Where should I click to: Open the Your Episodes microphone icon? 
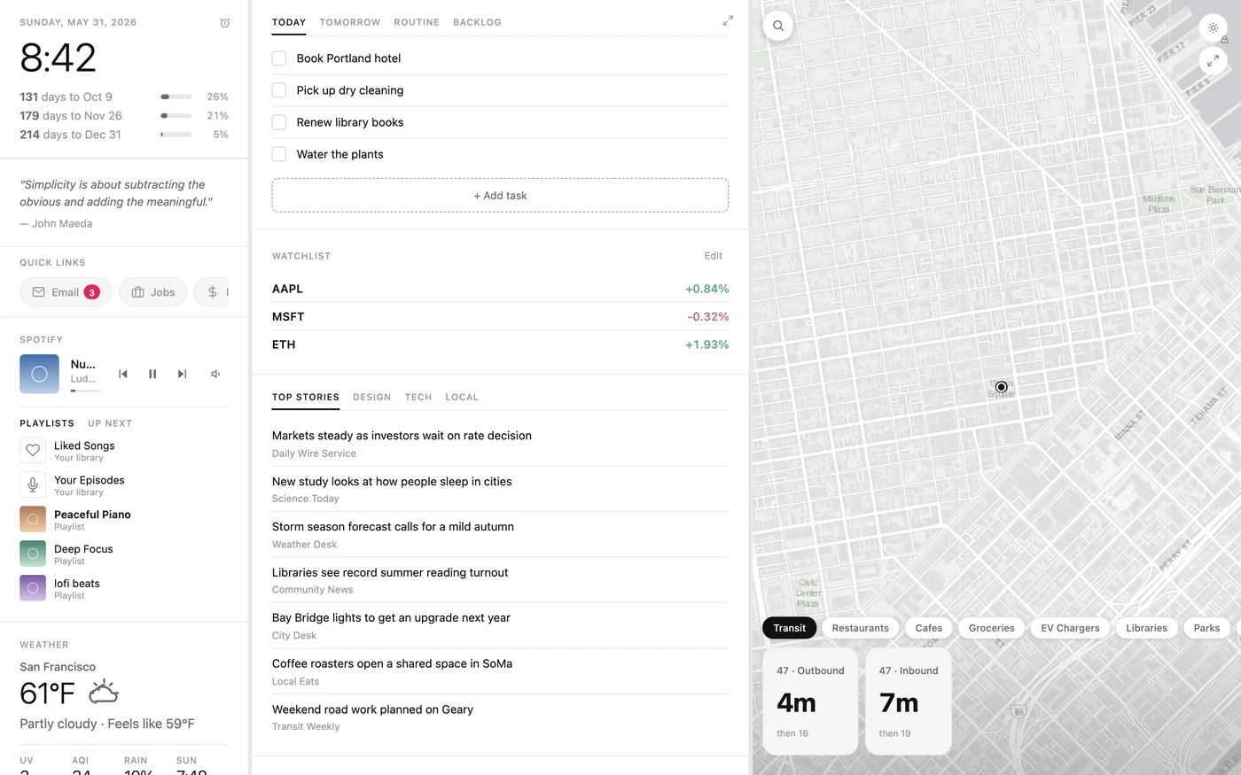(33, 484)
